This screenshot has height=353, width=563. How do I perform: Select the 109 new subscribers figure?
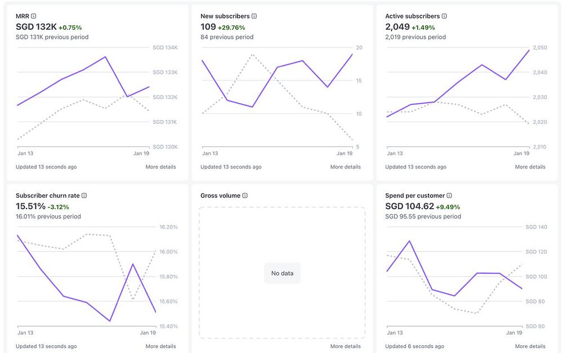[x=208, y=27]
